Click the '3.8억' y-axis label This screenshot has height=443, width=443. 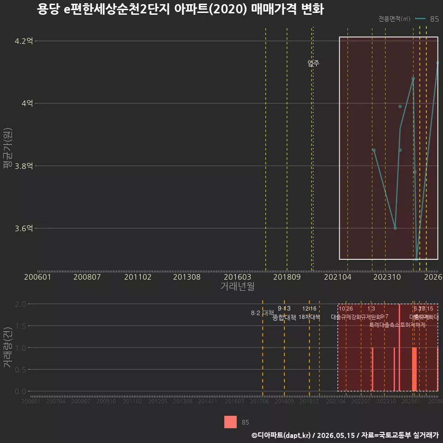tap(24, 166)
